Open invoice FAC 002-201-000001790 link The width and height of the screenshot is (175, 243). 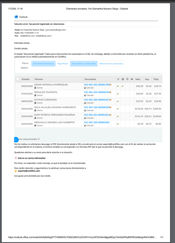coord(97,85)
